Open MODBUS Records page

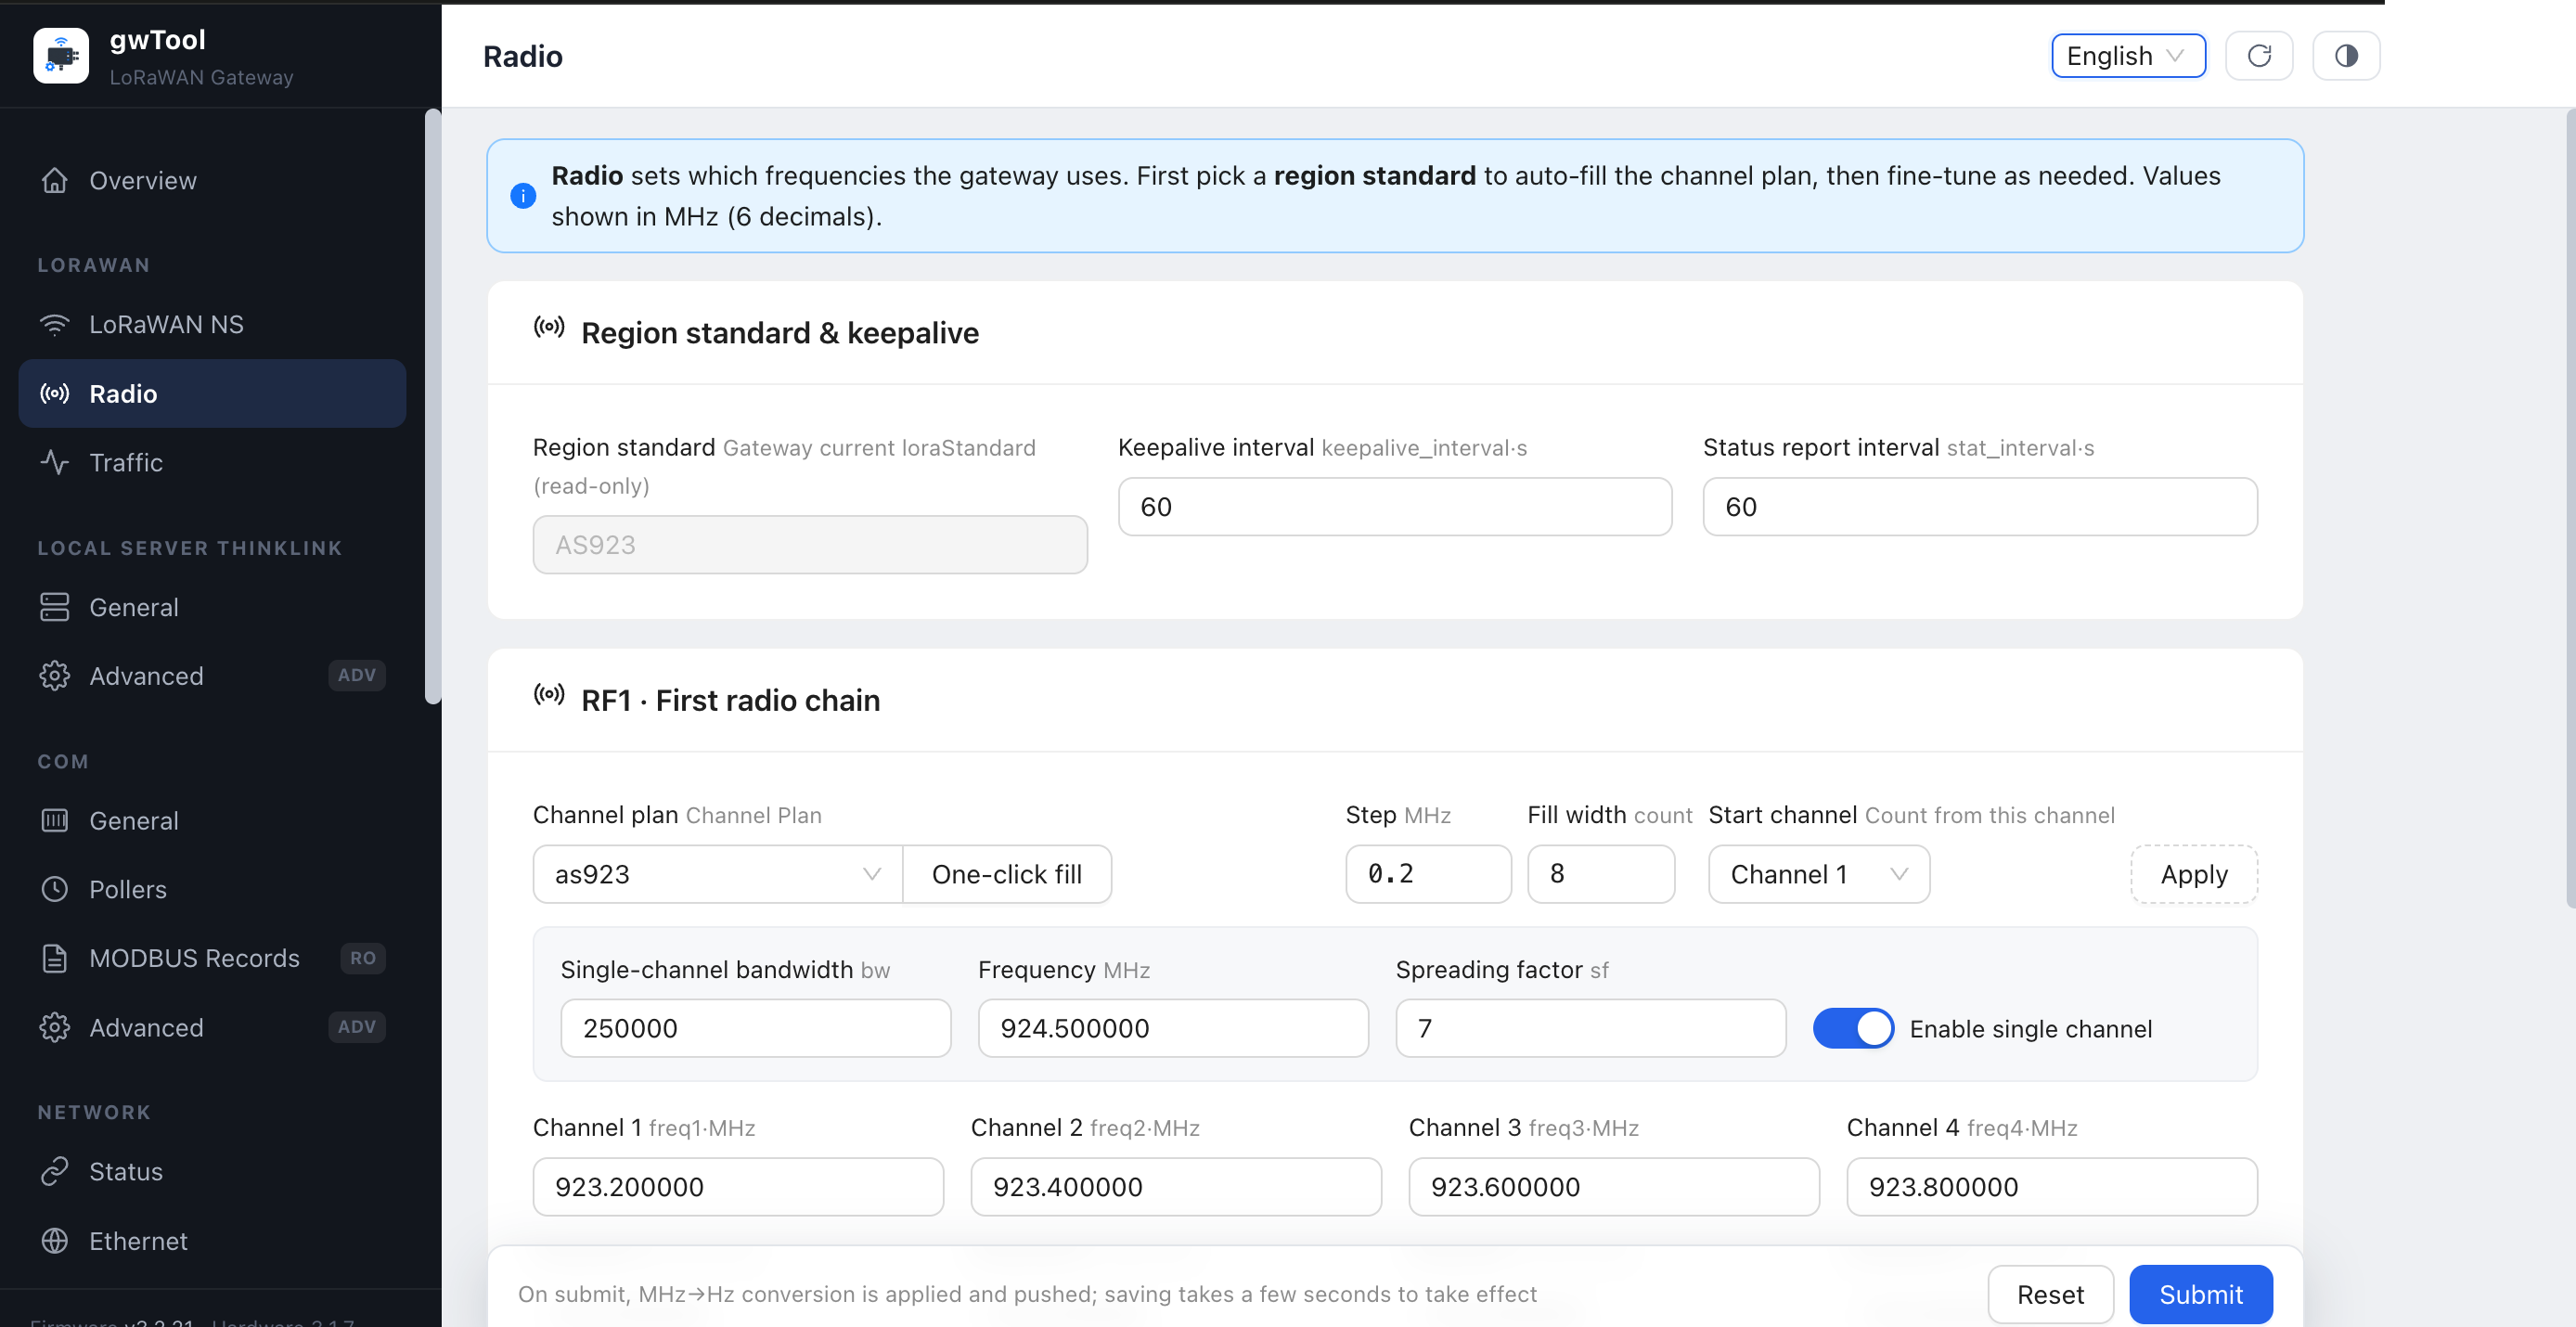point(212,958)
